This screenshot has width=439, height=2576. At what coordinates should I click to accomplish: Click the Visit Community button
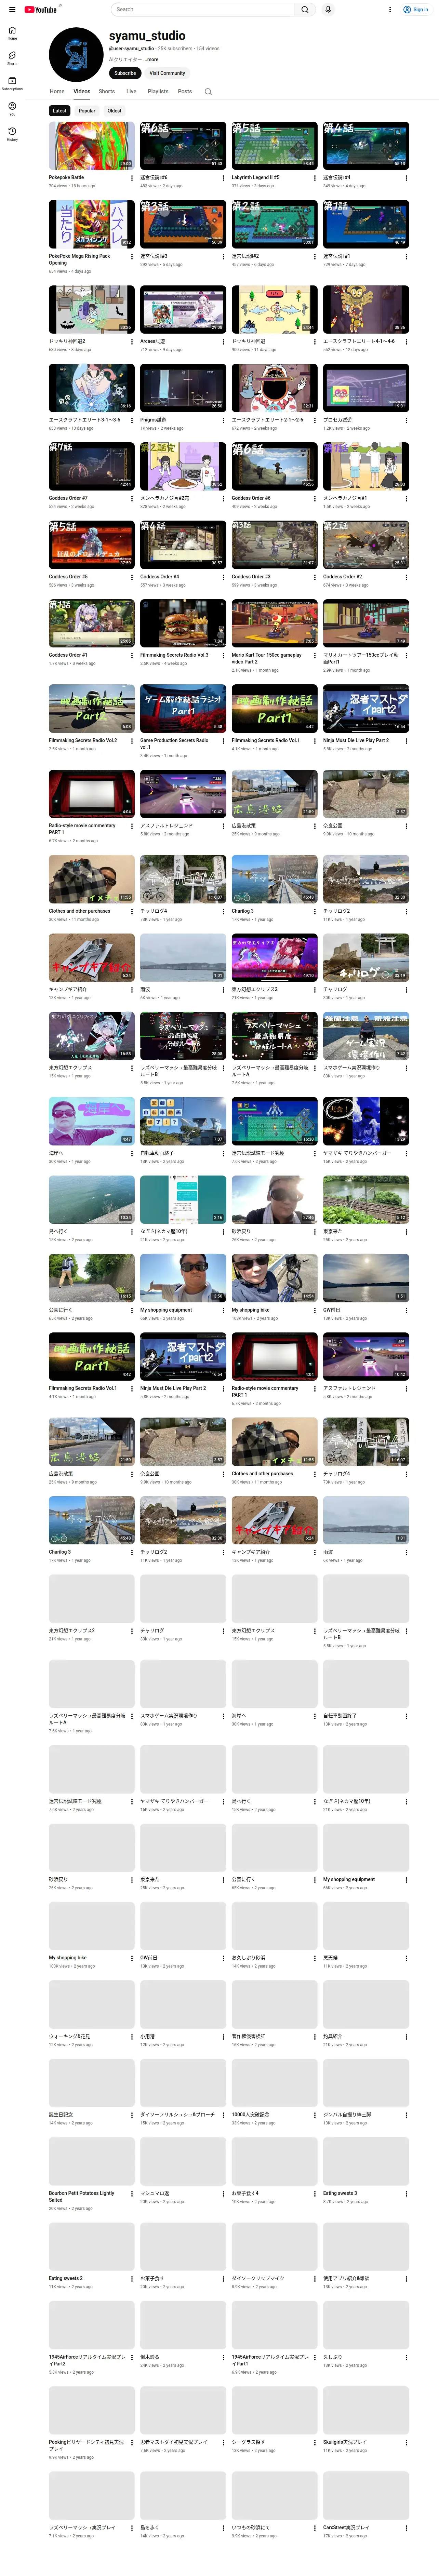point(167,73)
